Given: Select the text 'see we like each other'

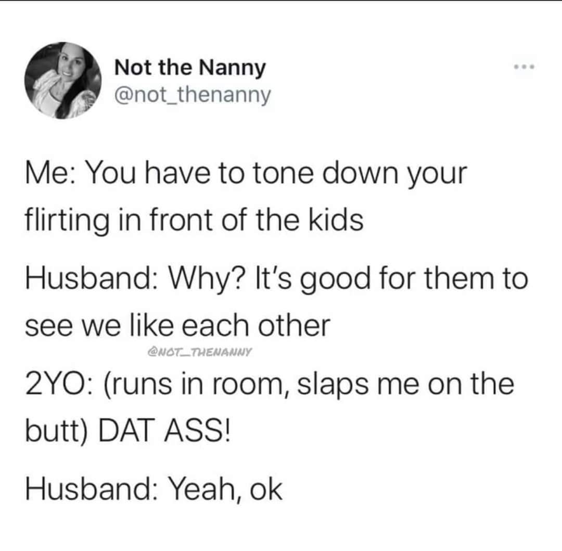Looking at the screenshot, I should [x=177, y=325].
